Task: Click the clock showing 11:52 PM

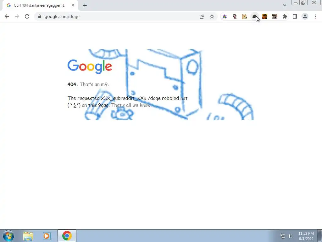Action: coord(306,233)
